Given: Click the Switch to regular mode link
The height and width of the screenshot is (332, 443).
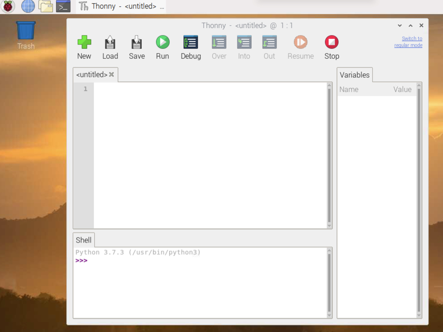Looking at the screenshot, I should [408, 42].
